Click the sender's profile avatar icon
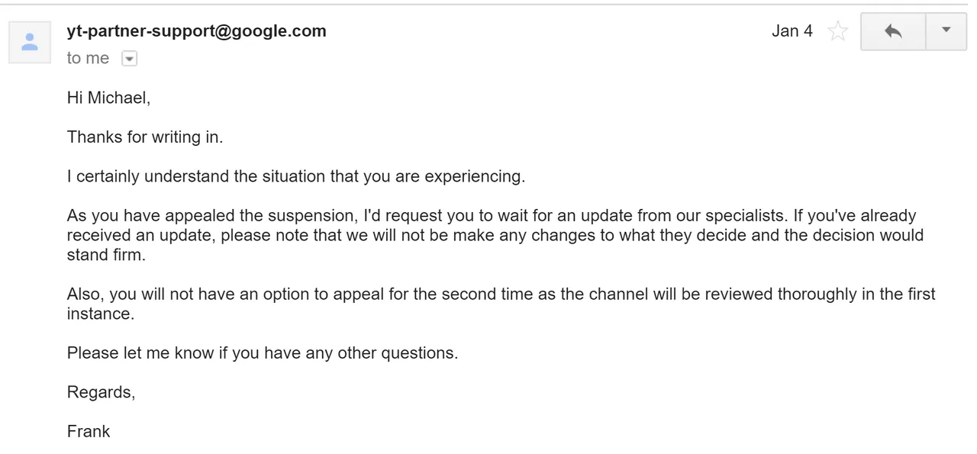This screenshot has height=454, width=977. [30, 42]
